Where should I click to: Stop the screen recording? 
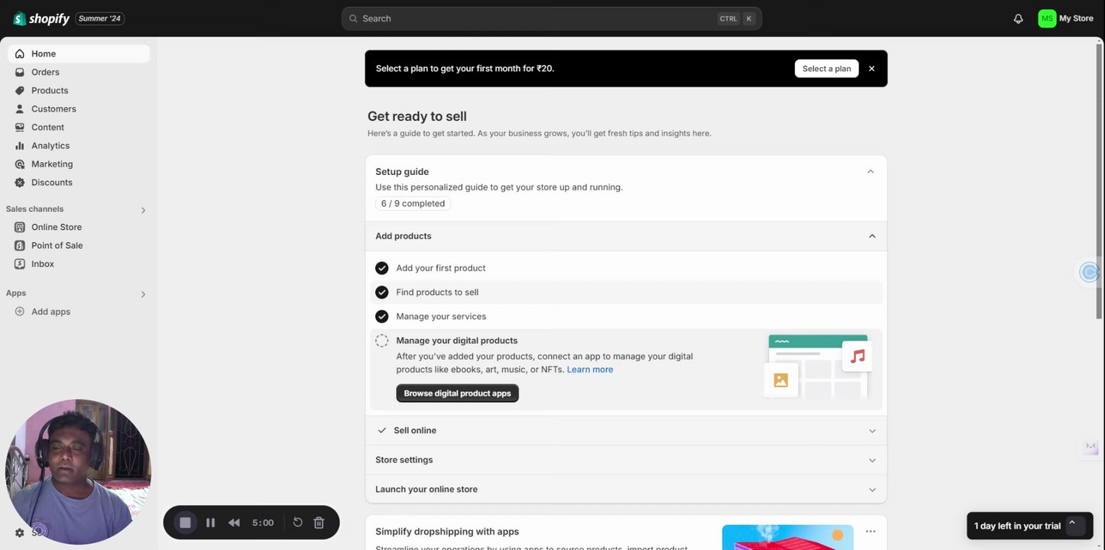(185, 522)
